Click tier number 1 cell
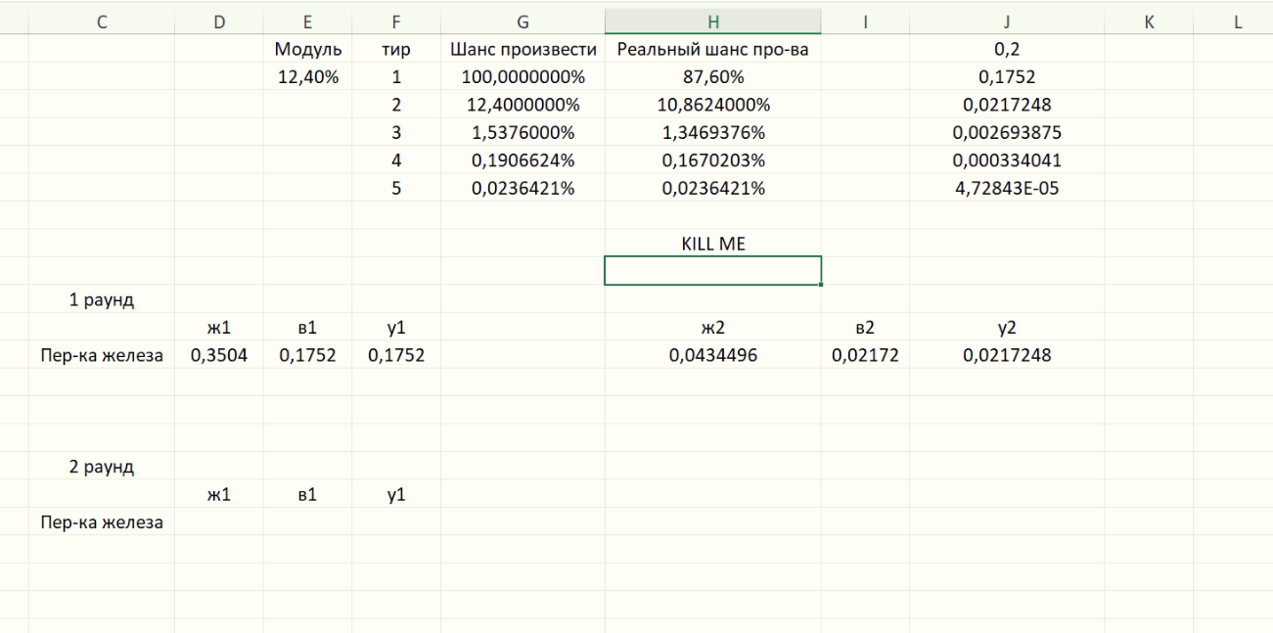 [x=396, y=77]
